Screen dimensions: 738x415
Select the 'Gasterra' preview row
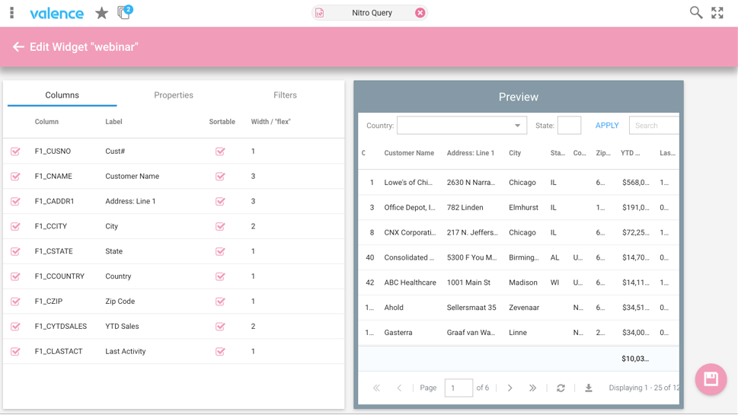[x=518, y=332]
